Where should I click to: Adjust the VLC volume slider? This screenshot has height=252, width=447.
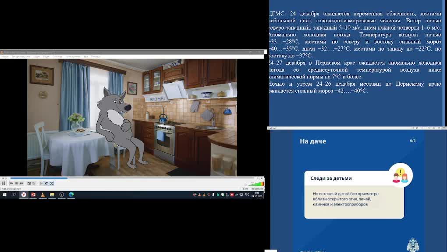point(256,184)
